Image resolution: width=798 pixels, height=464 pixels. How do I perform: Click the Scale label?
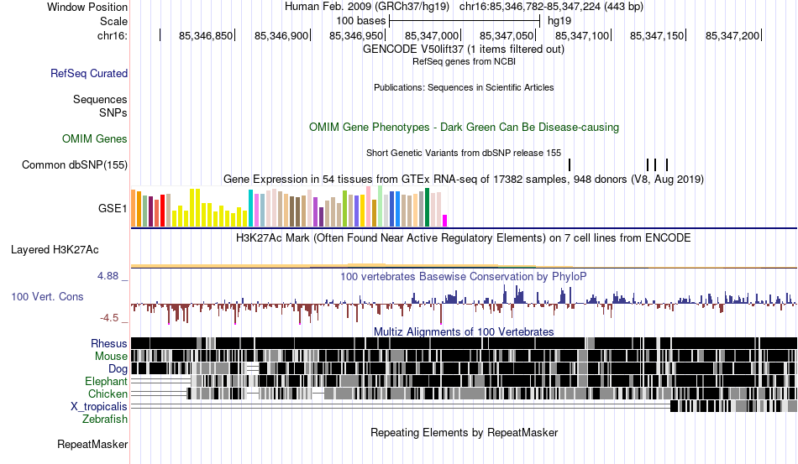[113, 21]
